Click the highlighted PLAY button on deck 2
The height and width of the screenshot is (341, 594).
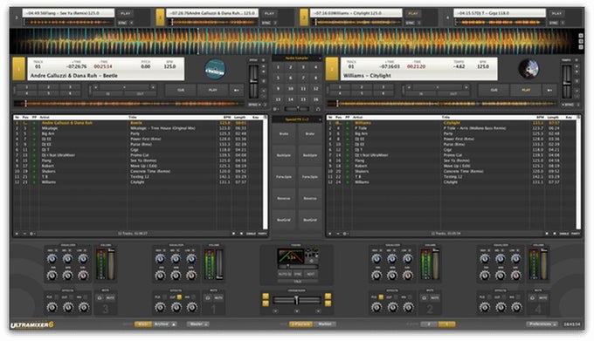pyautogui.click(x=526, y=91)
